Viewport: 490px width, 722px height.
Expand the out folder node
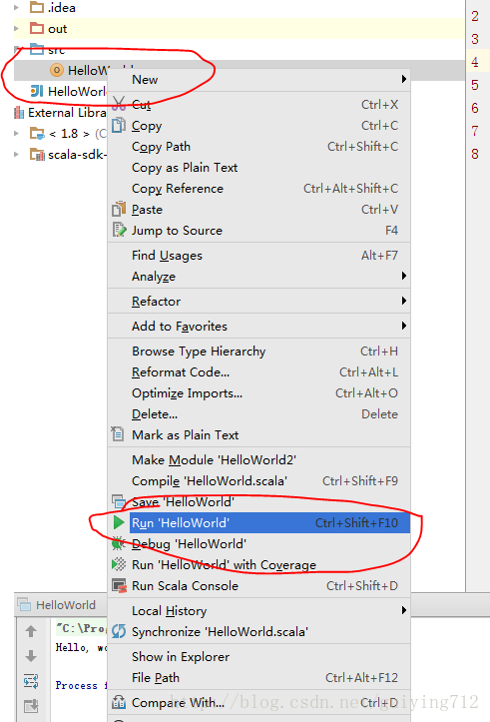pyautogui.click(x=17, y=29)
